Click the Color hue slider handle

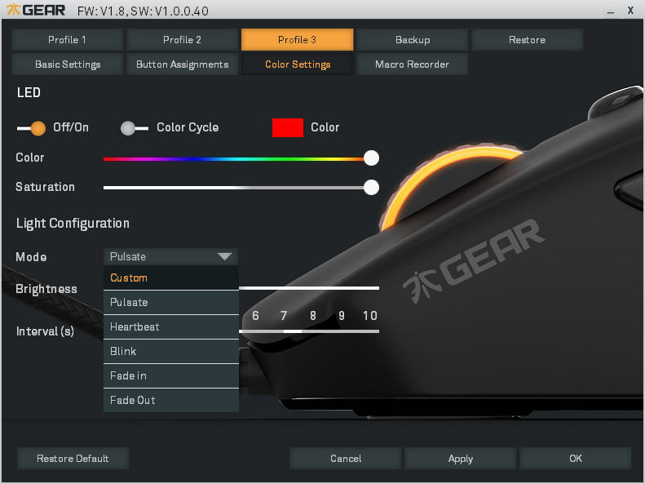pyautogui.click(x=371, y=158)
